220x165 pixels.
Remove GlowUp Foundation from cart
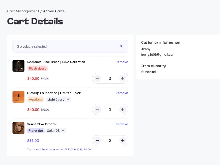coord(122,93)
